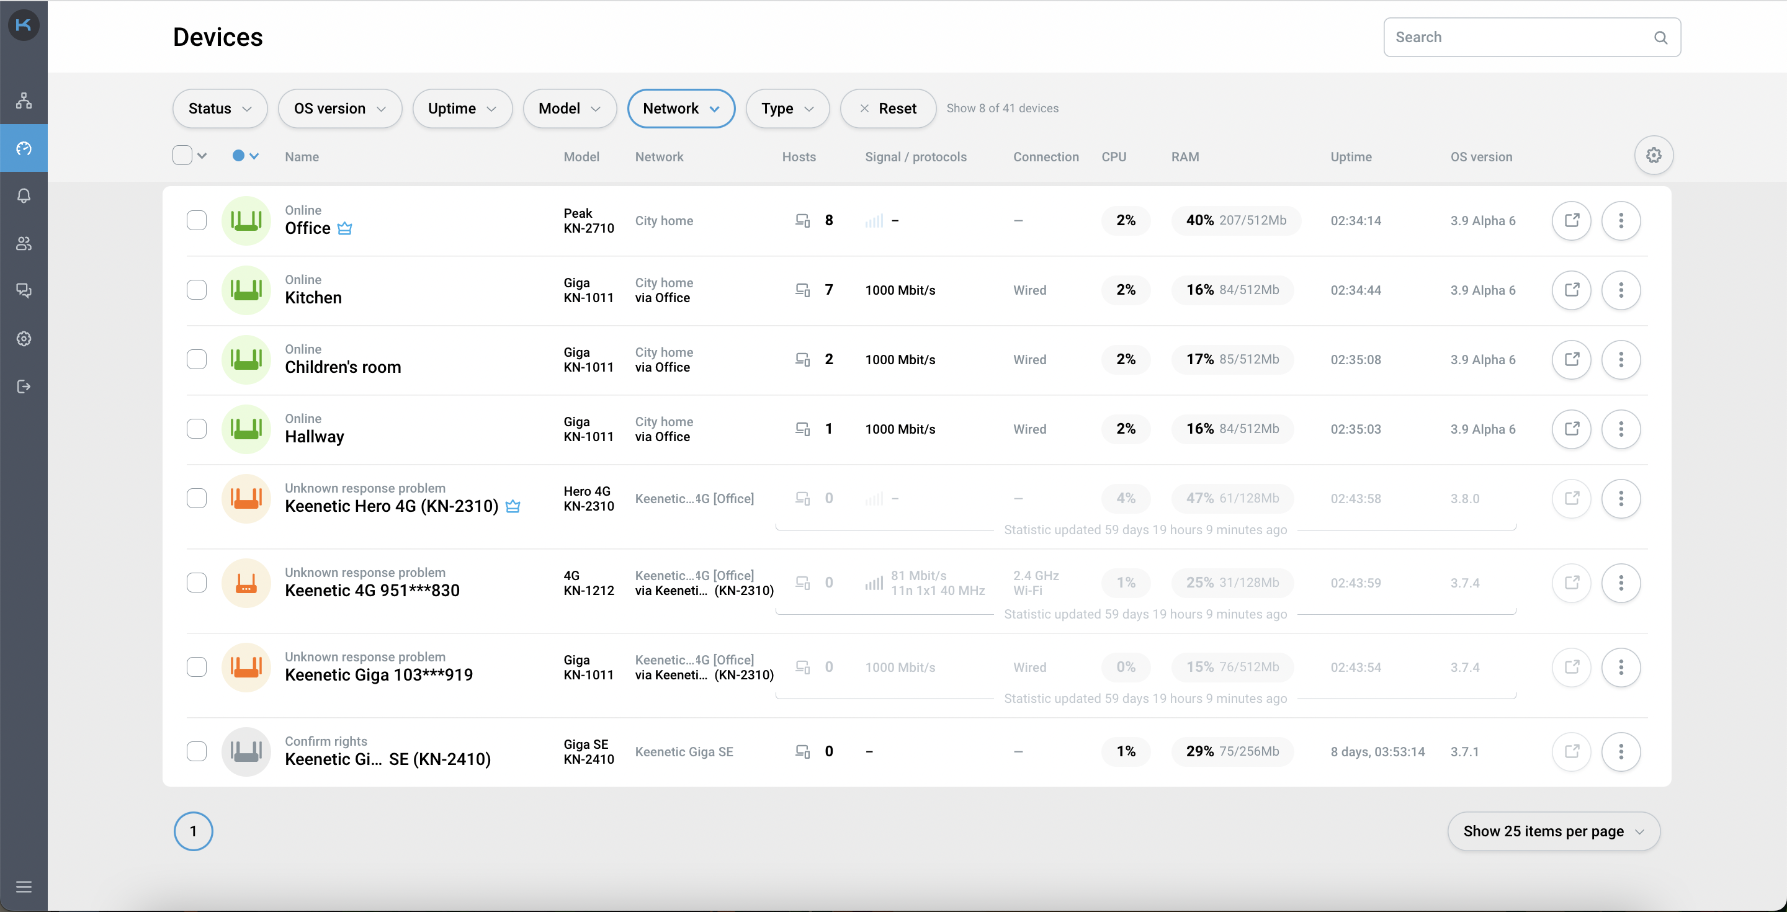This screenshot has height=912, width=1787.
Task: Click the 2% CPU badge for Kitchen
Action: tap(1126, 290)
